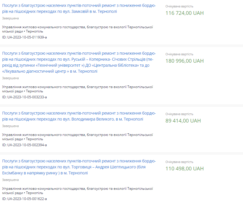Click the 'Завершена' status under the Руській tender

(10, 78)
